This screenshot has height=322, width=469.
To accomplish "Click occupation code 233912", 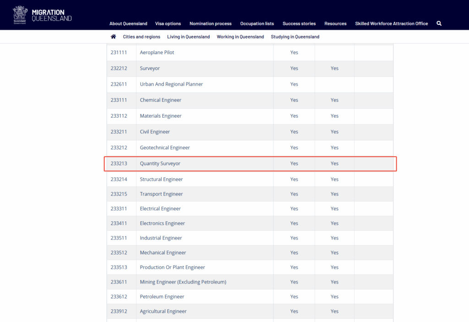I will click(119, 311).
